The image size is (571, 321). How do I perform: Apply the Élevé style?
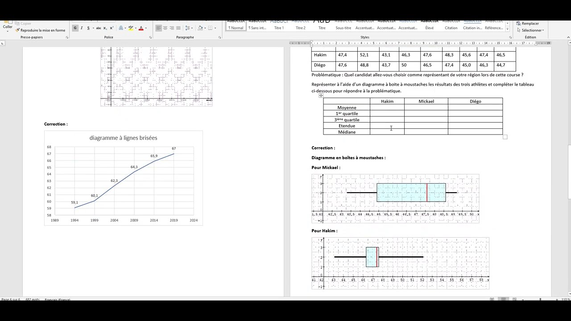430,26
